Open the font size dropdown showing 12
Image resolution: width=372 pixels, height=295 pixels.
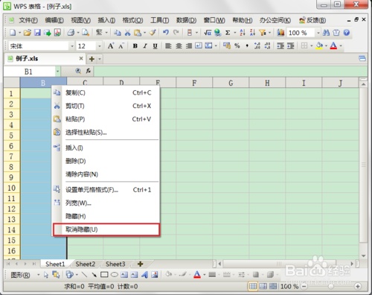(x=100, y=46)
